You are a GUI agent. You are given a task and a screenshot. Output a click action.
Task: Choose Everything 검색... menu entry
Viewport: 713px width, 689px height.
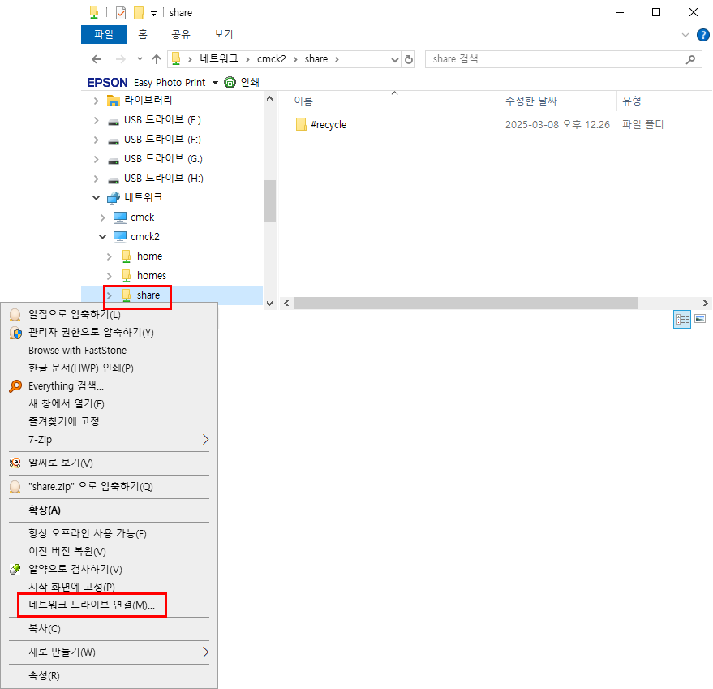click(110, 386)
